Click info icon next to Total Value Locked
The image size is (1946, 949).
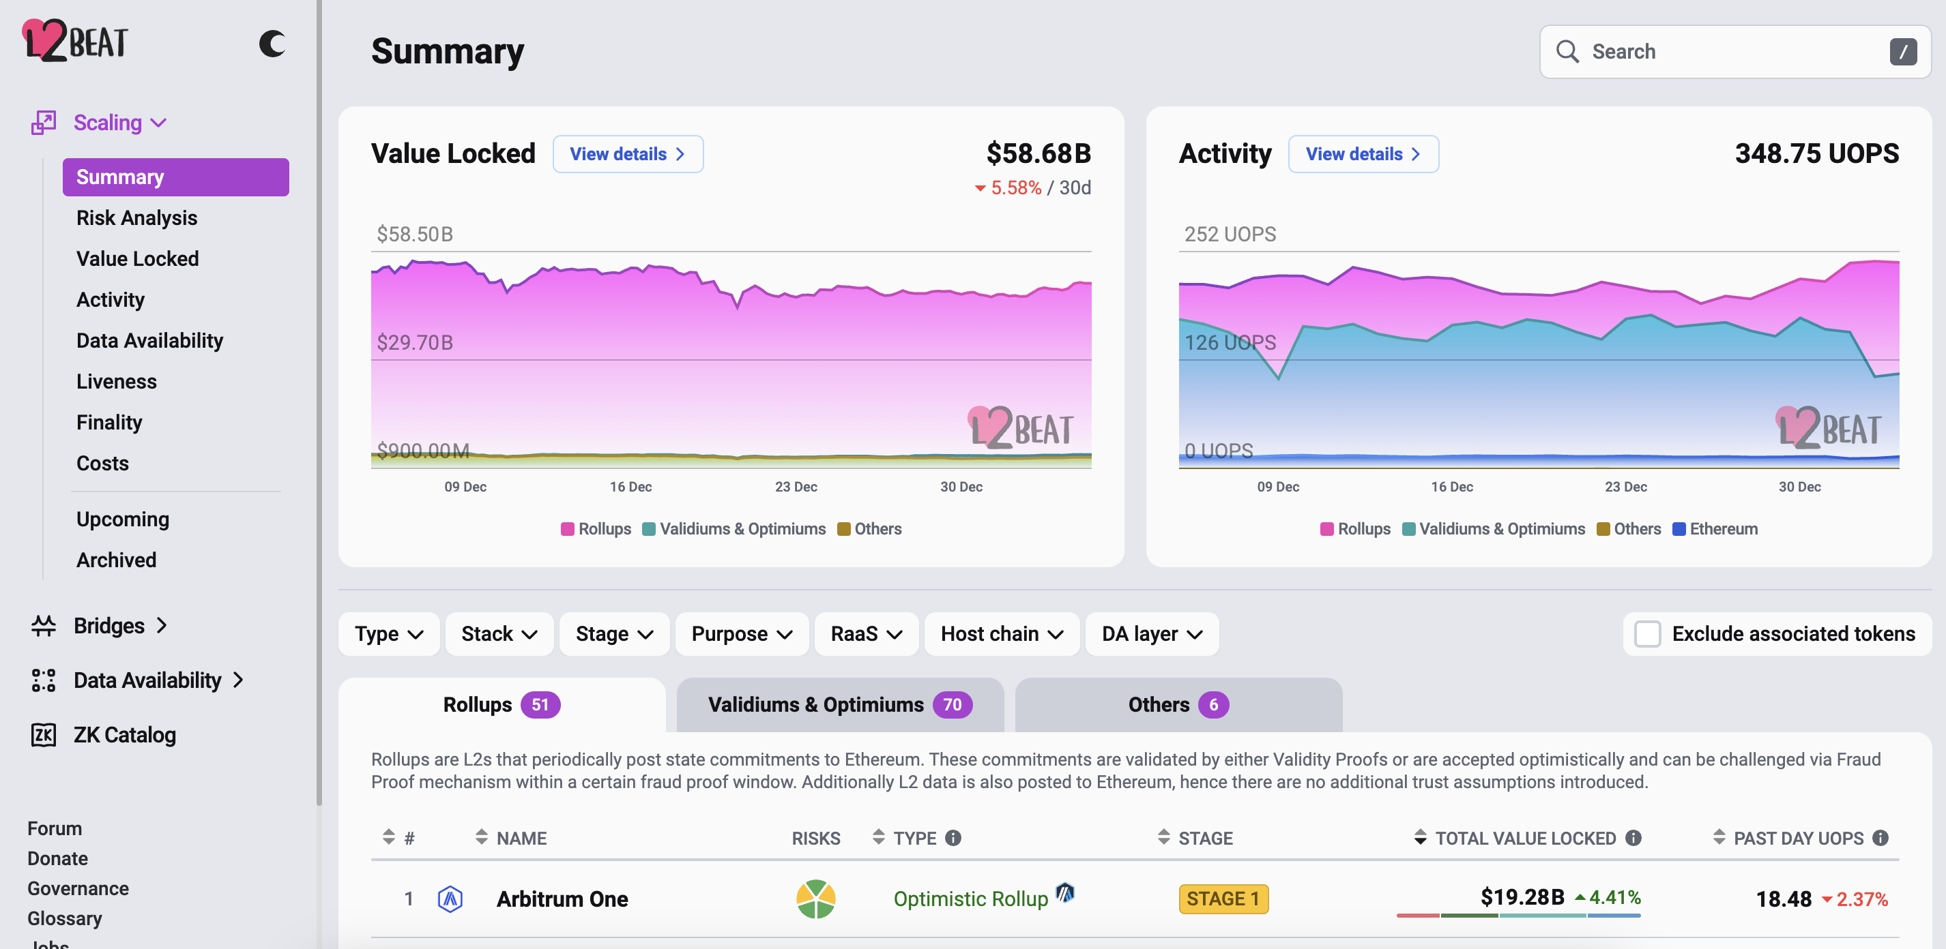1633,837
